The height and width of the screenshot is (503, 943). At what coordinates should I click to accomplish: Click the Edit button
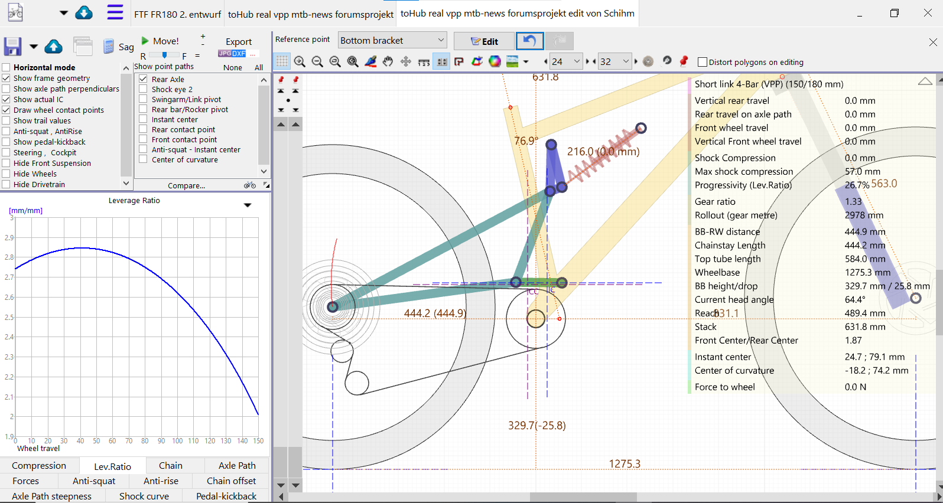pyautogui.click(x=484, y=41)
